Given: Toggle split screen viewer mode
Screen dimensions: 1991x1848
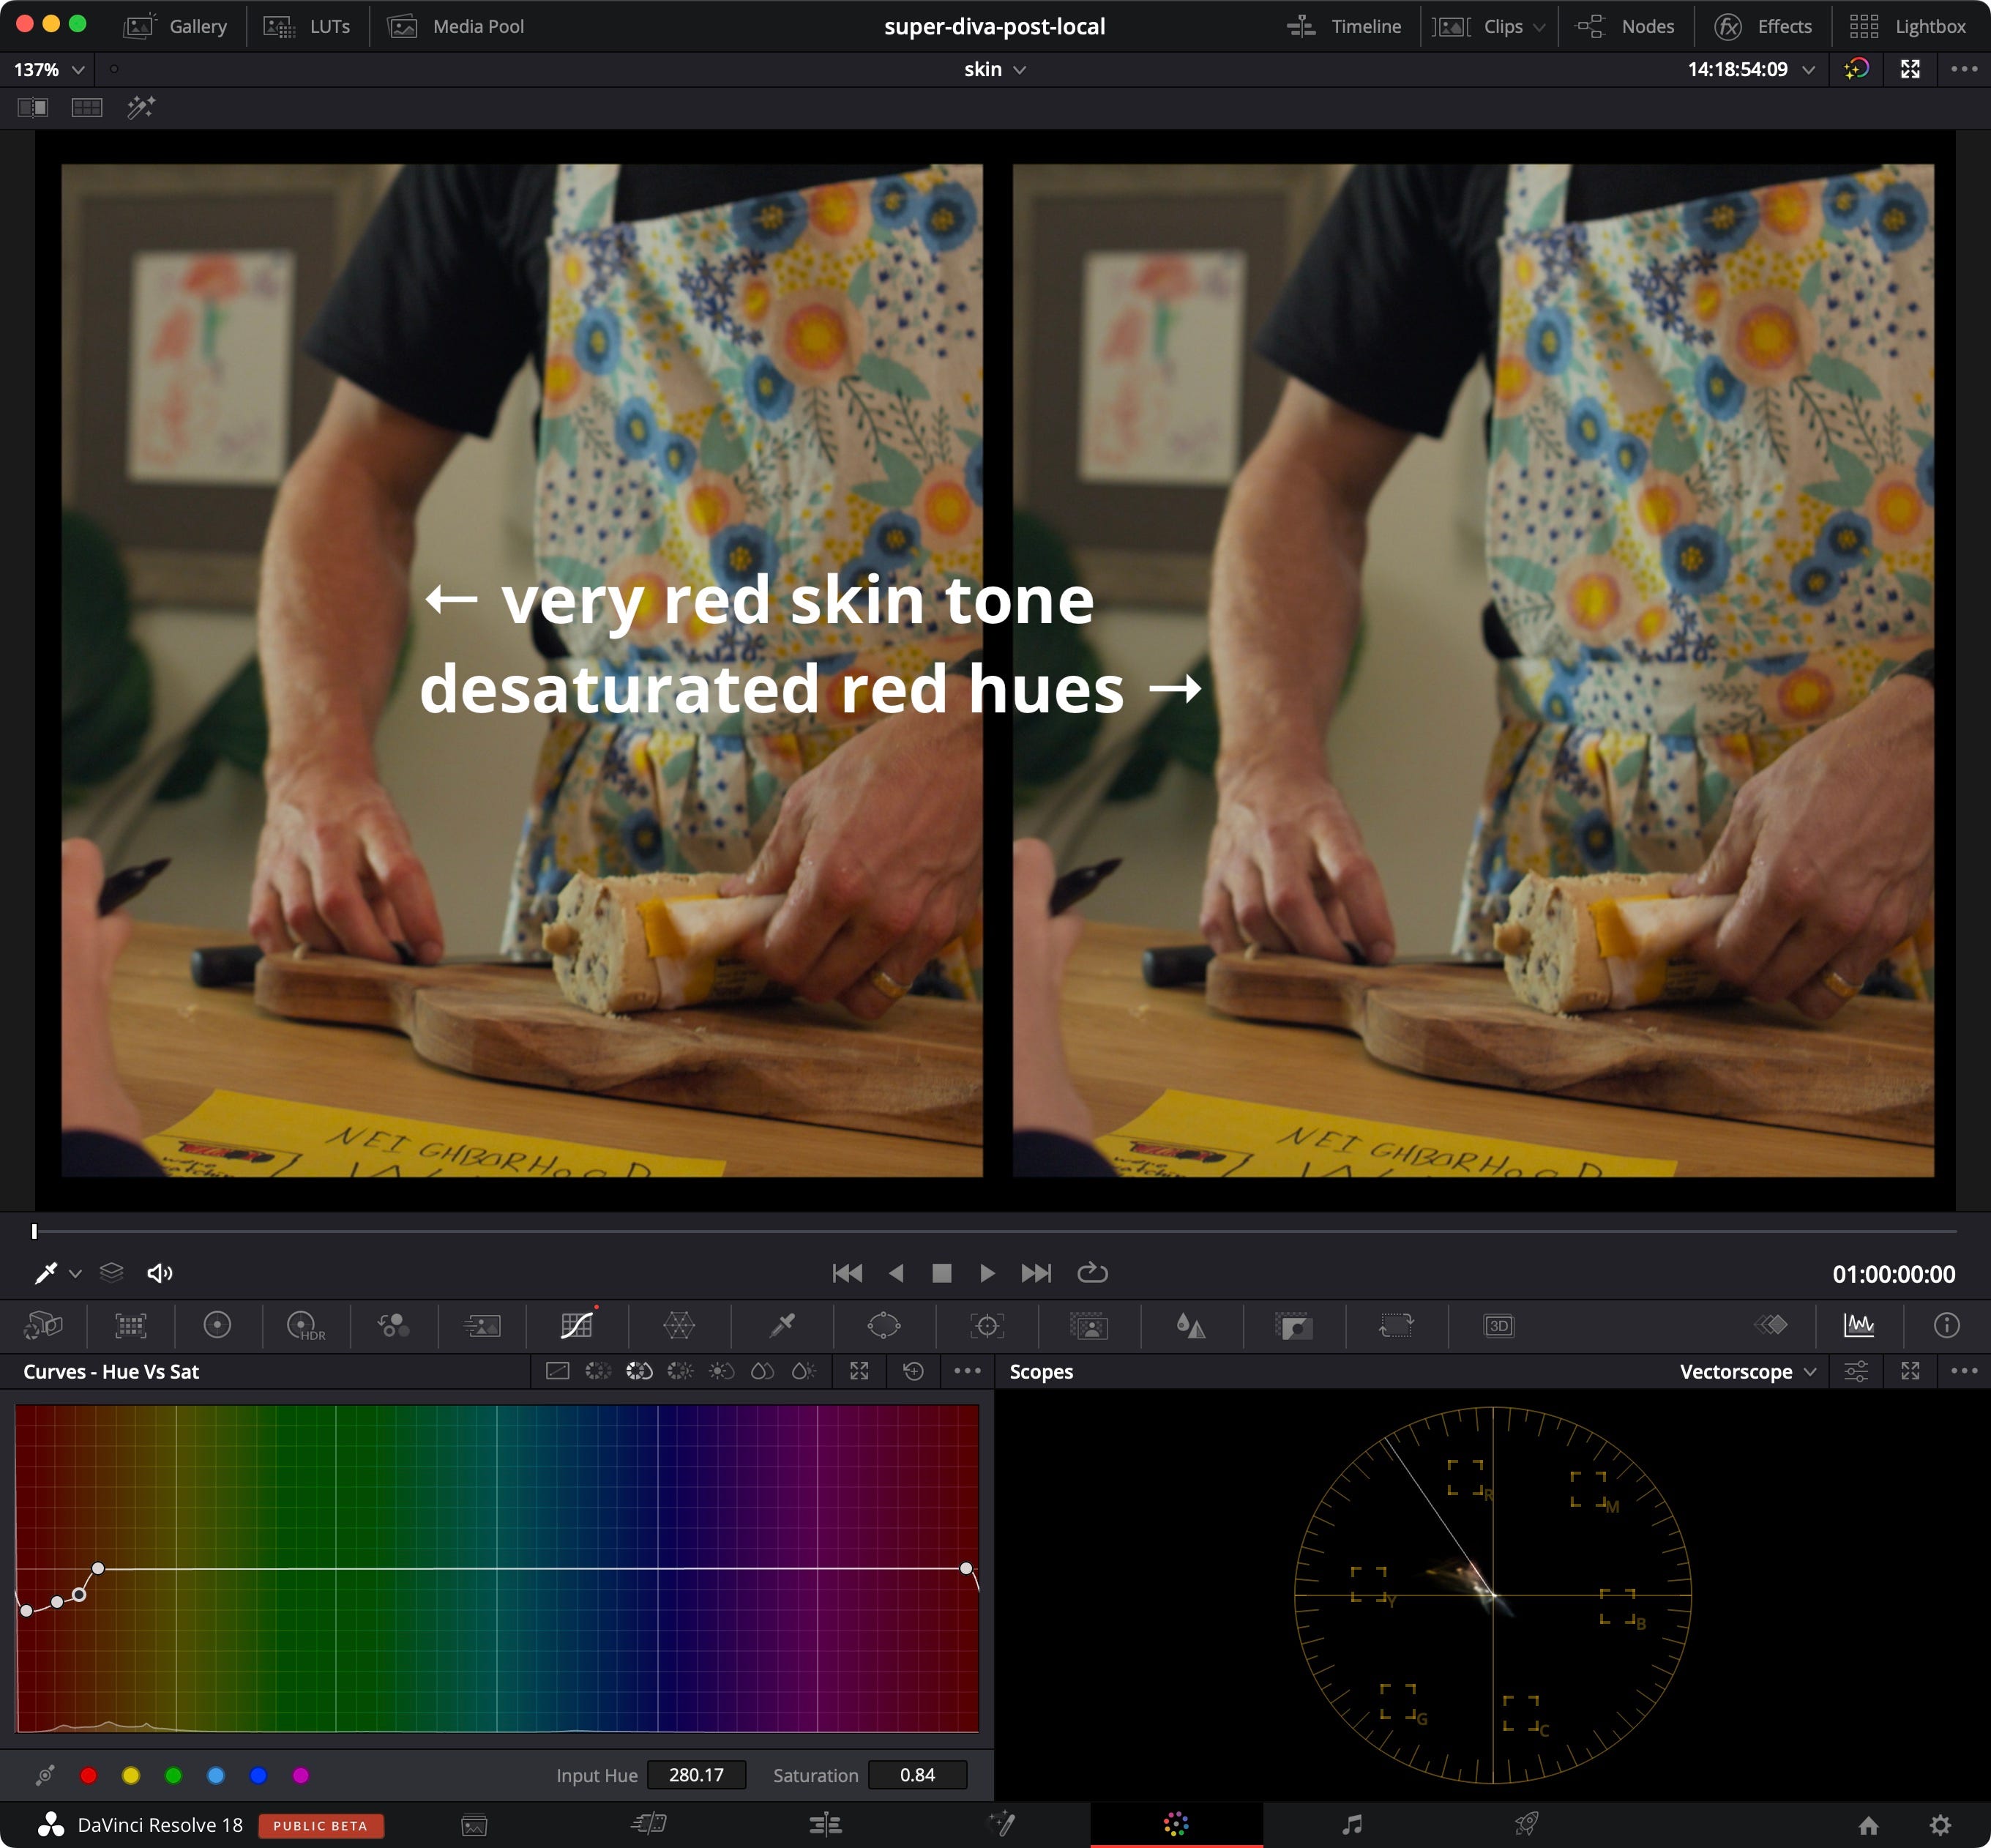Looking at the screenshot, I should pyautogui.click(x=87, y=107).
